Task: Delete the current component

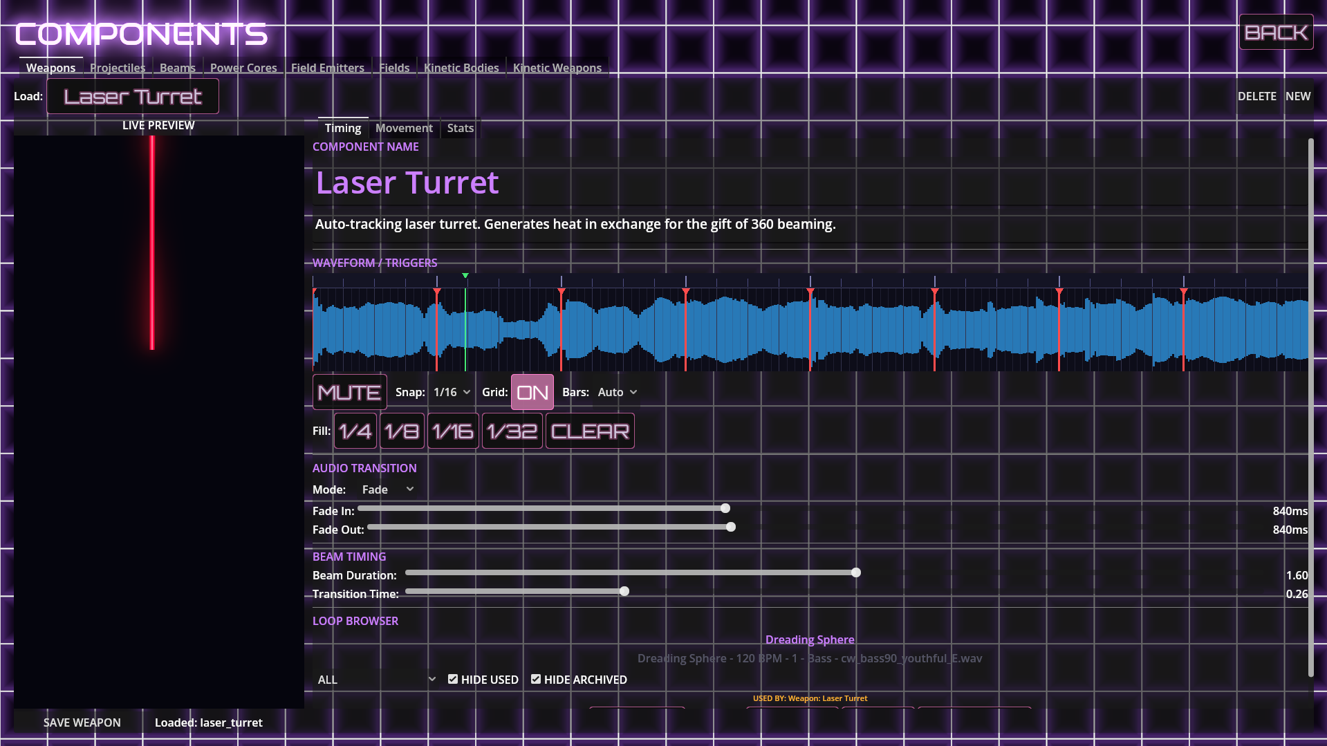Action: 1256,96
